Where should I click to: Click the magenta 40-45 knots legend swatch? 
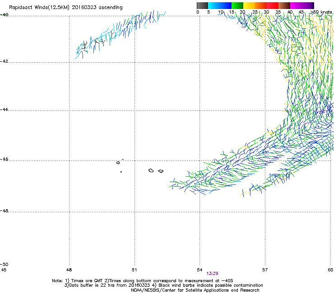pyautogui.click(x=296, y=5)
